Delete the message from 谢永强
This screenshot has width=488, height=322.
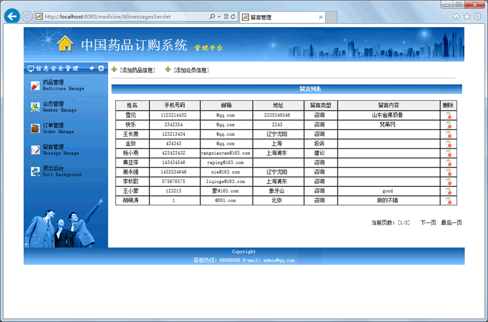pos(449,172)
